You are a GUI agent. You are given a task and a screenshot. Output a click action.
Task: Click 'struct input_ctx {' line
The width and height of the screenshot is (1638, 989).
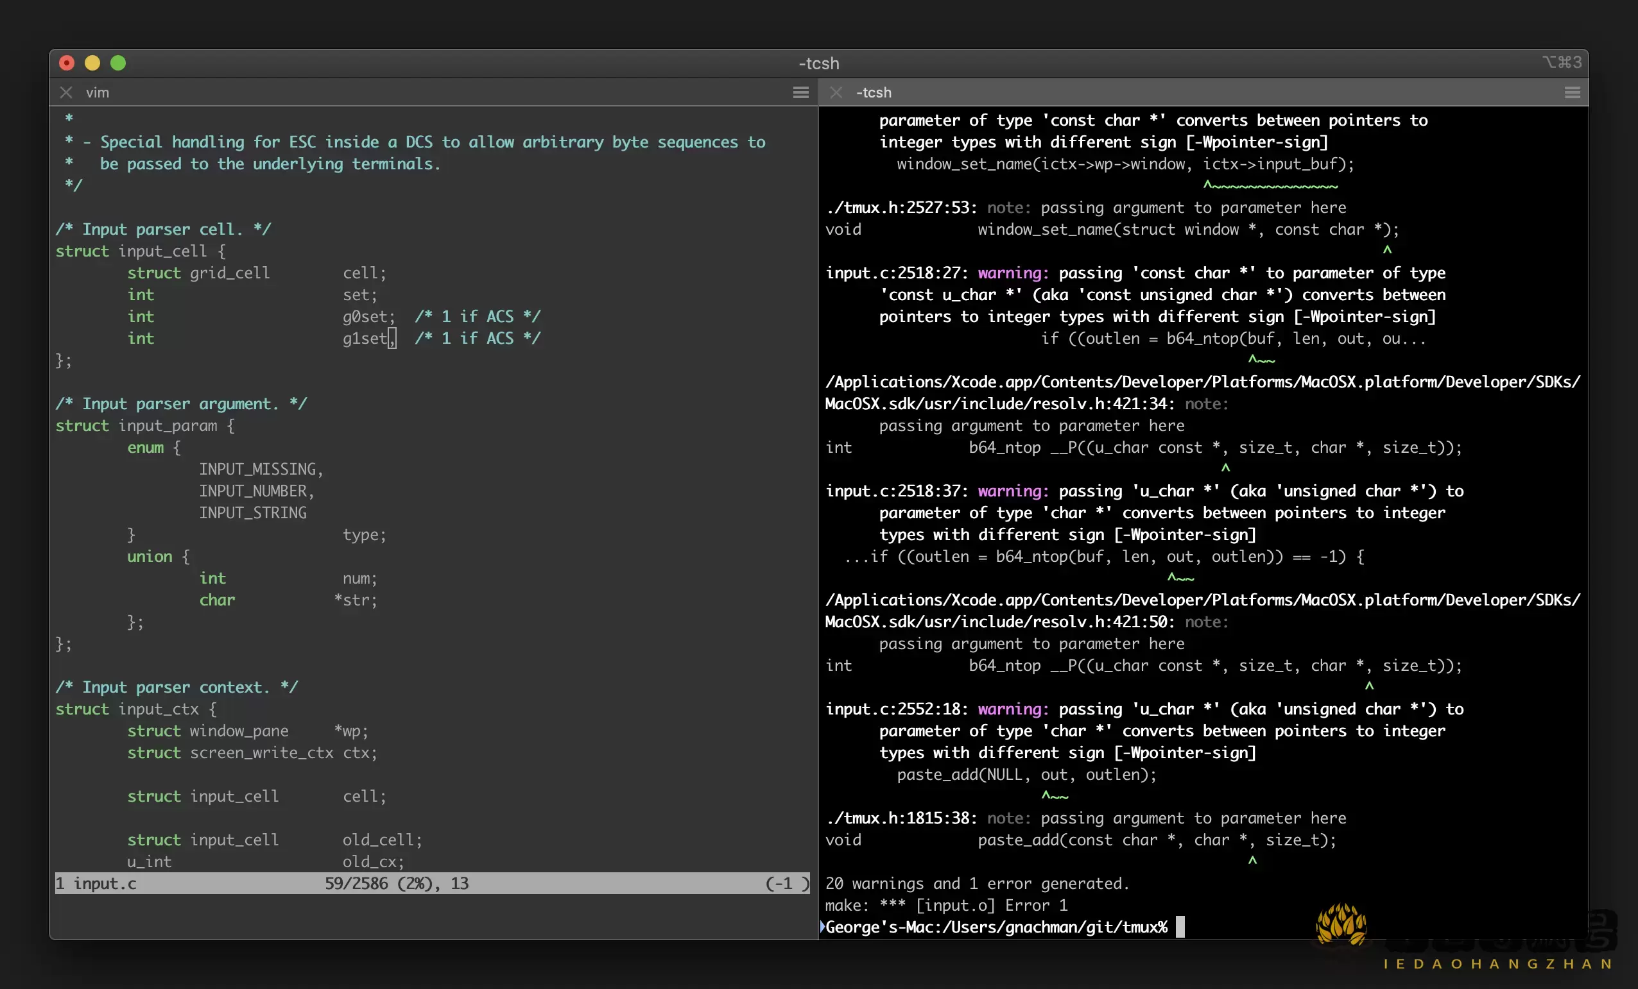135,709
